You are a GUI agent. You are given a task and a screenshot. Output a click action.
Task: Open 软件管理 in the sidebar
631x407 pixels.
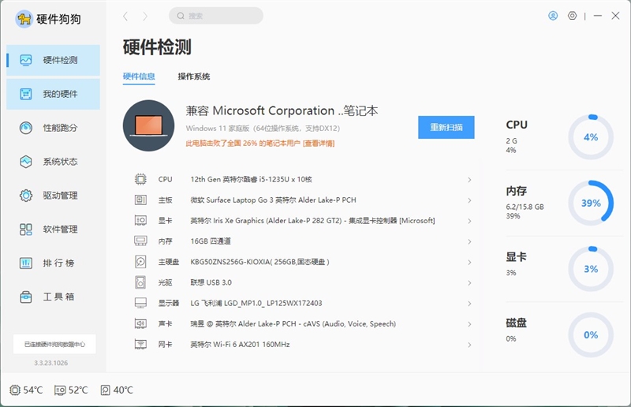pos(53,230)
